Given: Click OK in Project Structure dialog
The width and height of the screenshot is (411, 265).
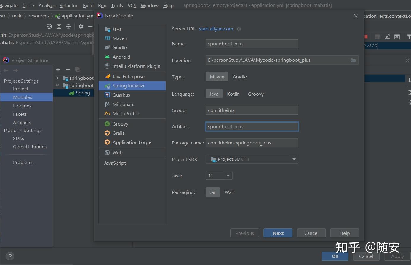Looking at the screenshot, I should coord(335,256).
